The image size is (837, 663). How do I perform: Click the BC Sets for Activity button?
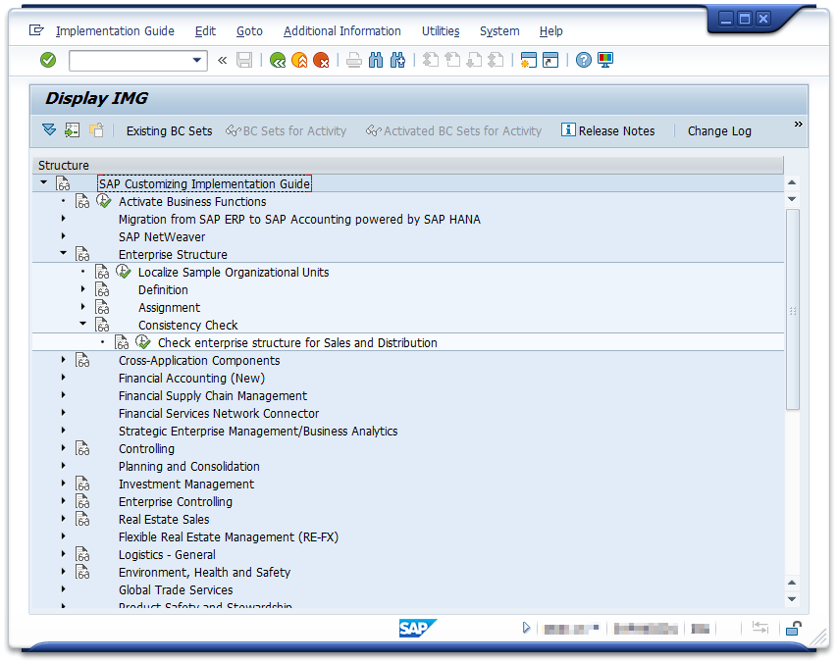pos(286,130)
